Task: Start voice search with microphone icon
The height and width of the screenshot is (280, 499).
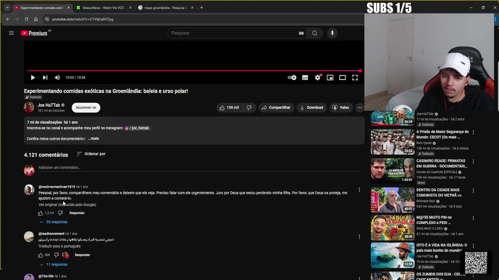Action: (332, 33)
